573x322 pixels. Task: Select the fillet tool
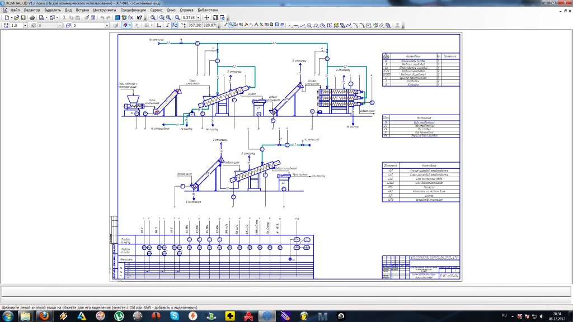point(363,26)
